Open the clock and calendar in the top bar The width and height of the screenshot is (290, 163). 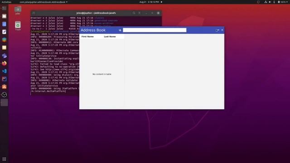tap(149, 2)
